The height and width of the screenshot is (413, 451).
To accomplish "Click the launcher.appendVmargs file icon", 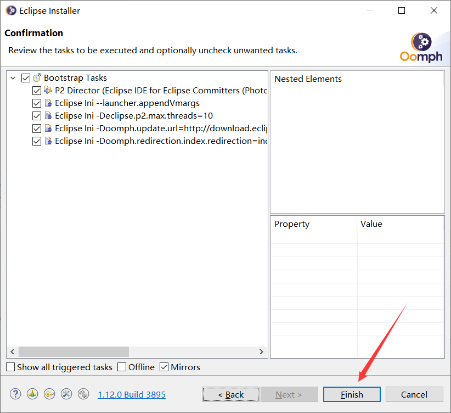I will click(x=48, y=103).
